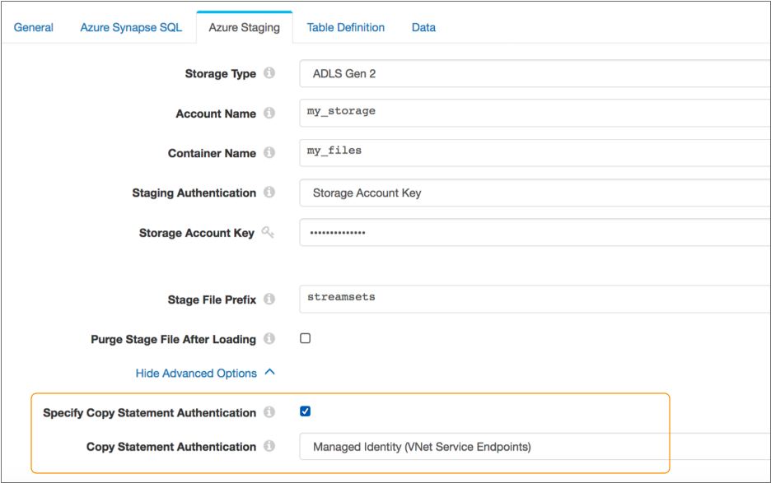Click info icon next to Stage File Prefix
This screenshot has width=771, height=483.
point(269,300)
